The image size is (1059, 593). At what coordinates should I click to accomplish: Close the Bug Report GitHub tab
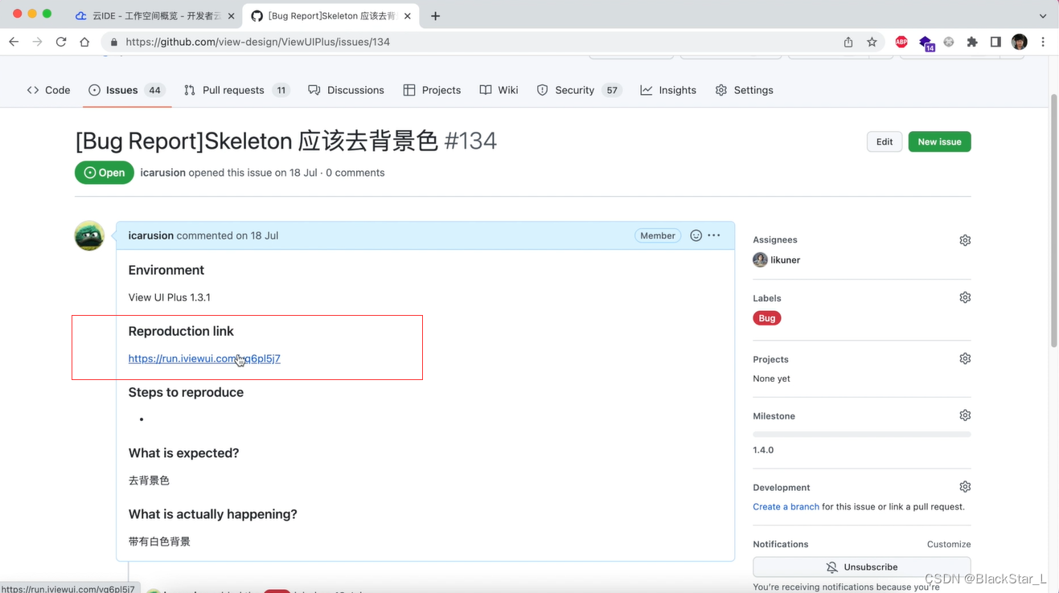(407, 15)
